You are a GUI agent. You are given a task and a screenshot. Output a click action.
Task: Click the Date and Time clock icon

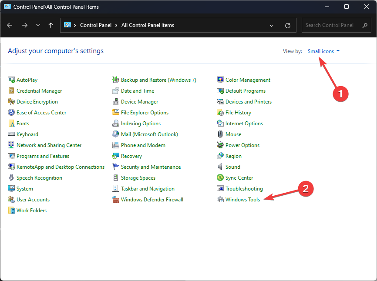116,91
